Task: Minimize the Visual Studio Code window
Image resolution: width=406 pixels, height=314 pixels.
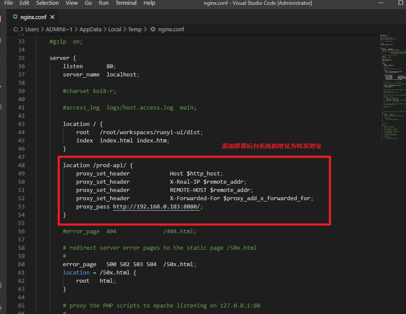Action: click(x=381, y=3)
